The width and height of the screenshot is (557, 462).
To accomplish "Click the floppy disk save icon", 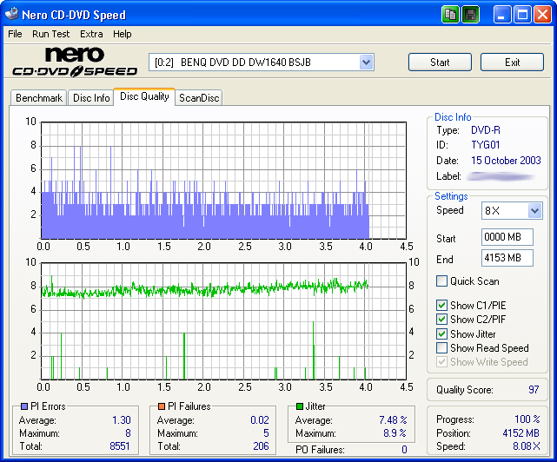I will pyautogui.click(x=470, y=15).
